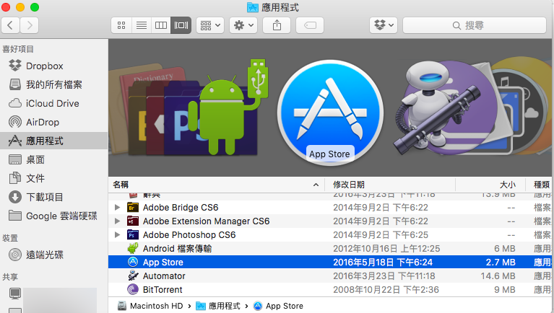
Task: Click the BitTorrent list icon
Action: pyautogui.click(x=133, y=290)
